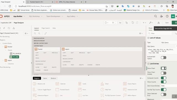Click the Redo icon in toolbar

(x=137, y=23)
